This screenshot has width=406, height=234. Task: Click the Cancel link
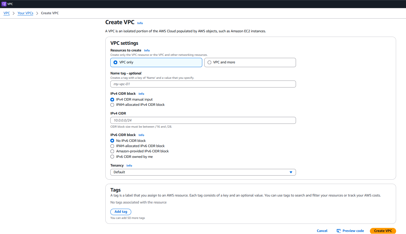(322, 231)
